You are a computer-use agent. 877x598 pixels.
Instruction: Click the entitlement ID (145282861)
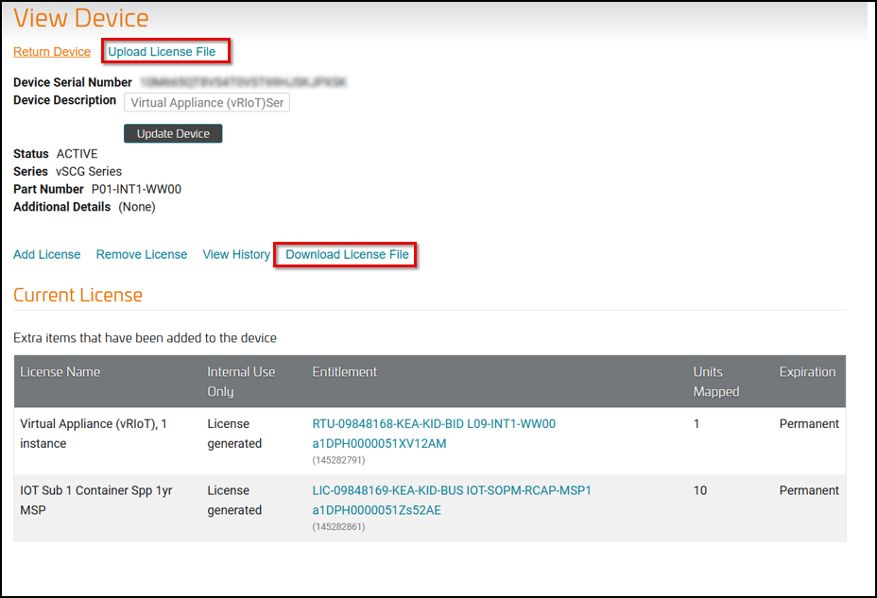coord(338,526)
